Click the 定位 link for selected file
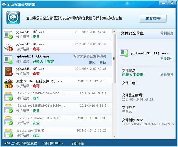This screenshot has width=178, height=147. [x=92, y=63]
